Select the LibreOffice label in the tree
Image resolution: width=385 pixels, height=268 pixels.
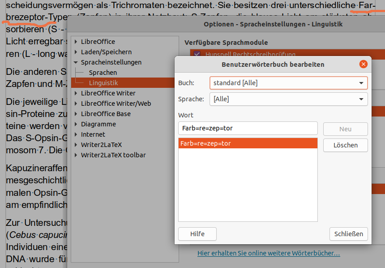click(98, 42)
